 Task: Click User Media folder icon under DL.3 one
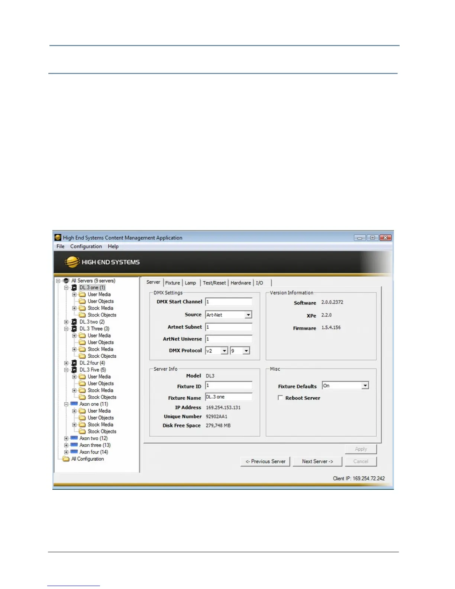point(82,294)
